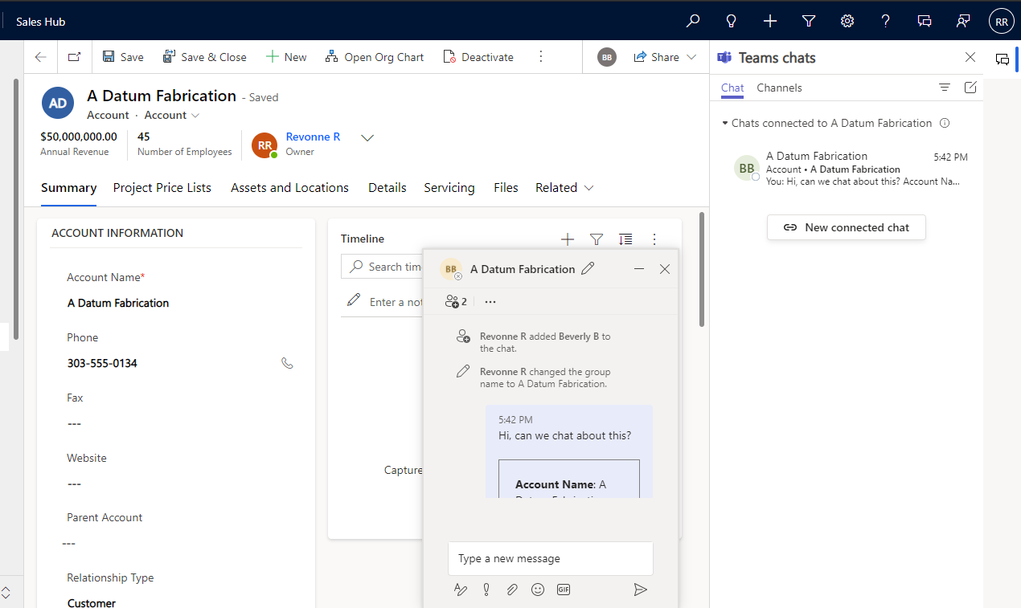The width and height of the screenshot is (1021, 608).
Task: Select the Details tab
Action: click(387, 188)
